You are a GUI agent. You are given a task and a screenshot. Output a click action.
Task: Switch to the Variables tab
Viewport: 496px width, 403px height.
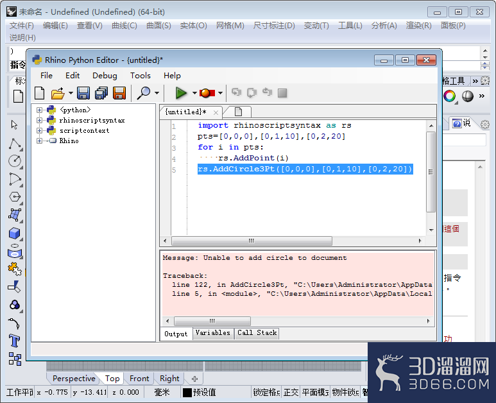pyautogui.click(x=213, y=333)
